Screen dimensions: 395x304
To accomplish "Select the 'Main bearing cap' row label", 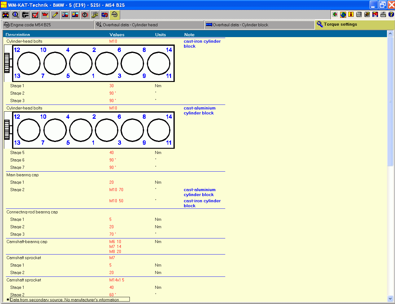I will [x=23, y=175].
